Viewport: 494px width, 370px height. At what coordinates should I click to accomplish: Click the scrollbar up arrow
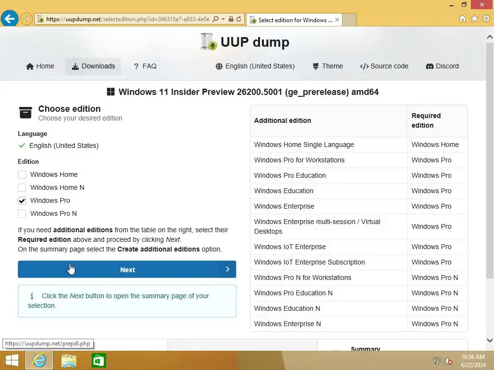tap(490, 37)
